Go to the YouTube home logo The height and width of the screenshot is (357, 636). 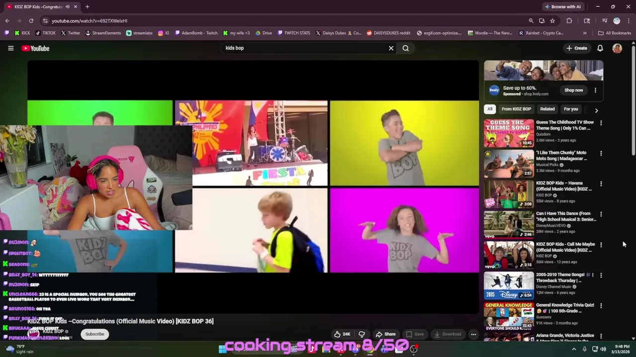tap(35, 48)
